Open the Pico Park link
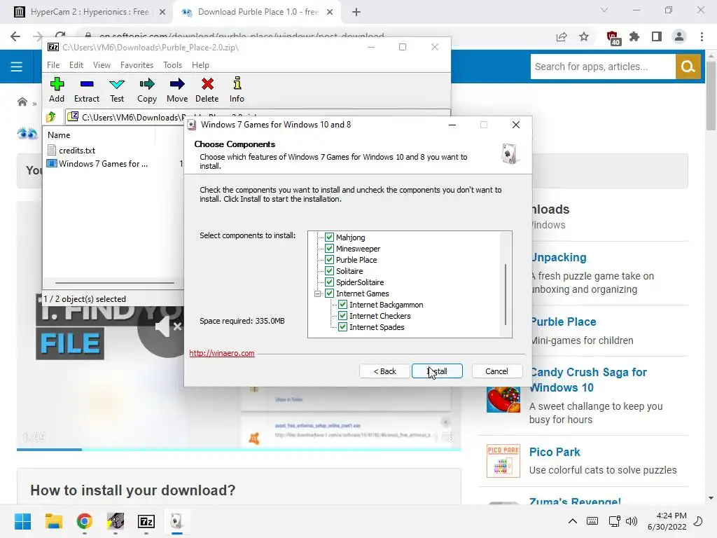 [555, 452]
